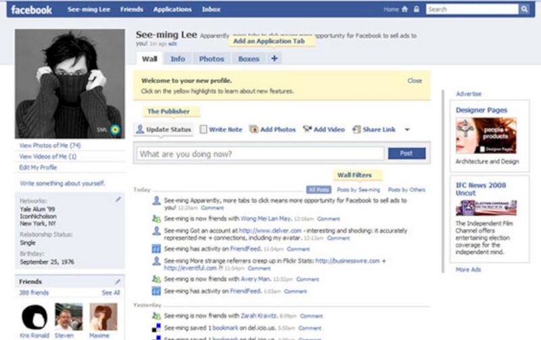Open See-ming Lee menu in top bar
The width and height of the screenshot is (541, 340).
(x=89, y=9)
